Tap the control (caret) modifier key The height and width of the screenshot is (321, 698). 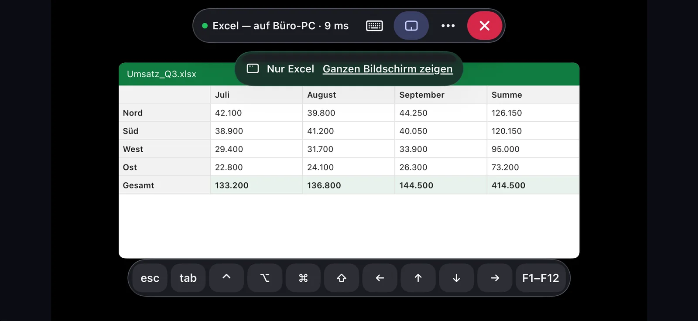pos(226,278)
